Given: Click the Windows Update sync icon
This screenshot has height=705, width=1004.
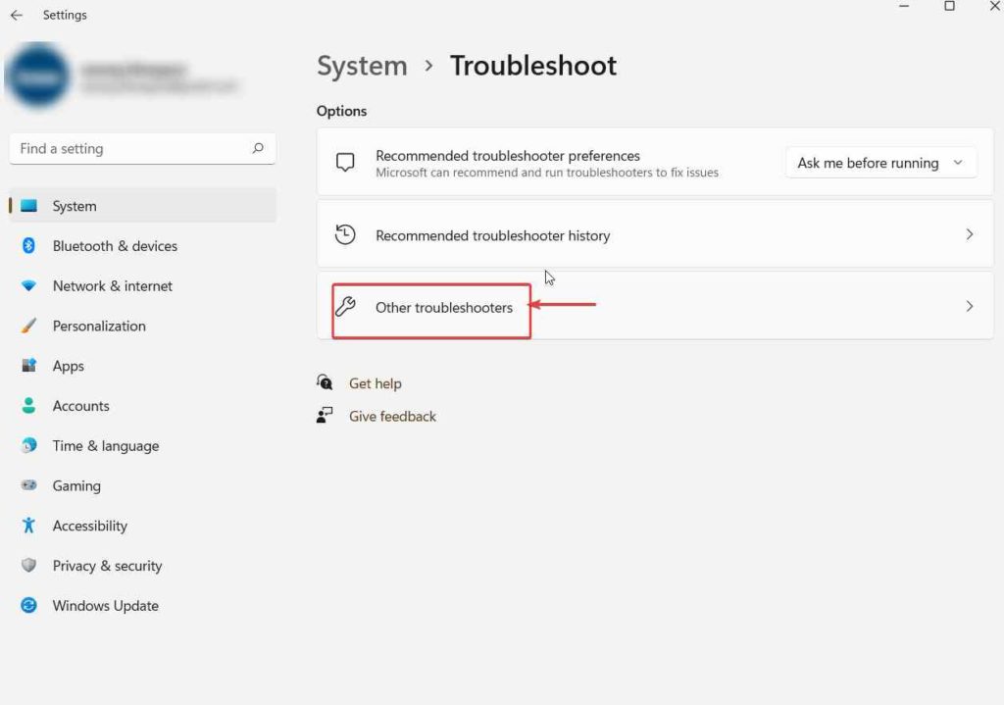Looking at the screenshot, I should click(x=28, y=605).
